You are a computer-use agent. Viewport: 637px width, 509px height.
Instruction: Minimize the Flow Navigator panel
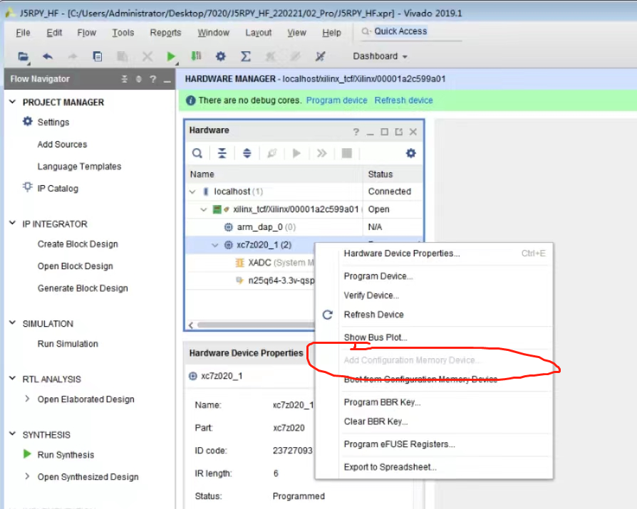(167, 81)
